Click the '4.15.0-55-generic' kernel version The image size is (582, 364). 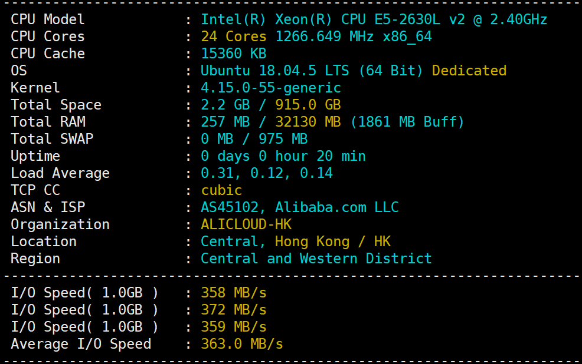tap(270, 88)
